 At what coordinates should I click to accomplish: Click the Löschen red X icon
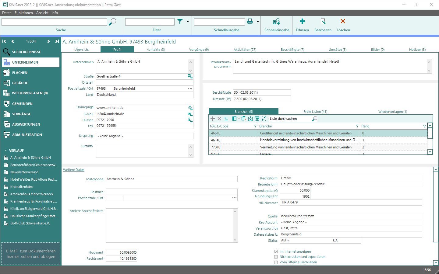pos(343,21)
